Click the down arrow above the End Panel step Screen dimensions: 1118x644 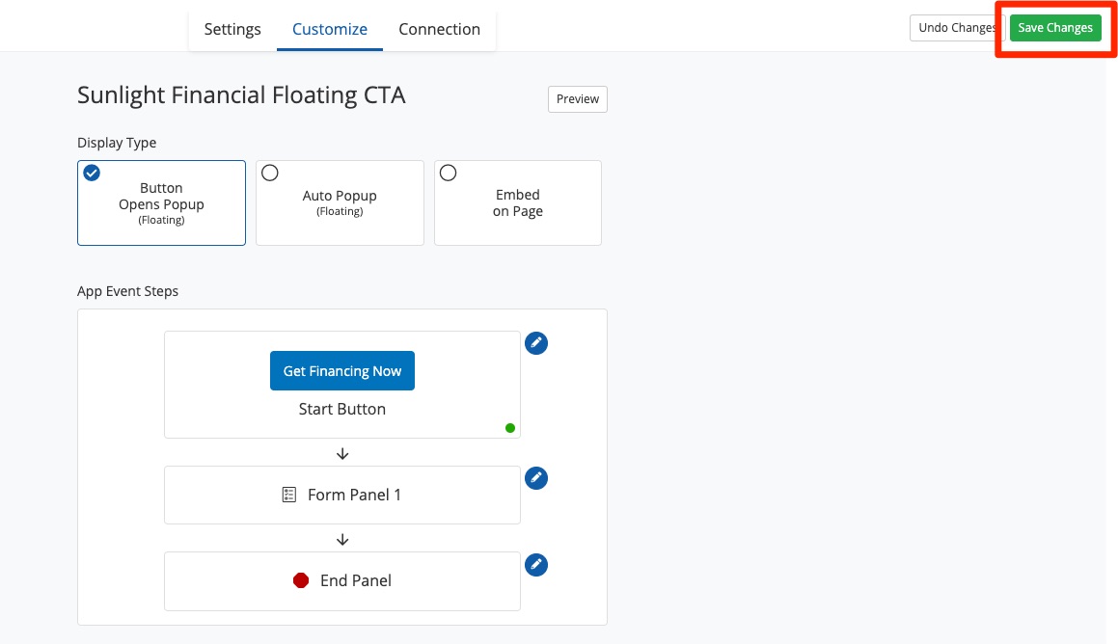[342, 539]
